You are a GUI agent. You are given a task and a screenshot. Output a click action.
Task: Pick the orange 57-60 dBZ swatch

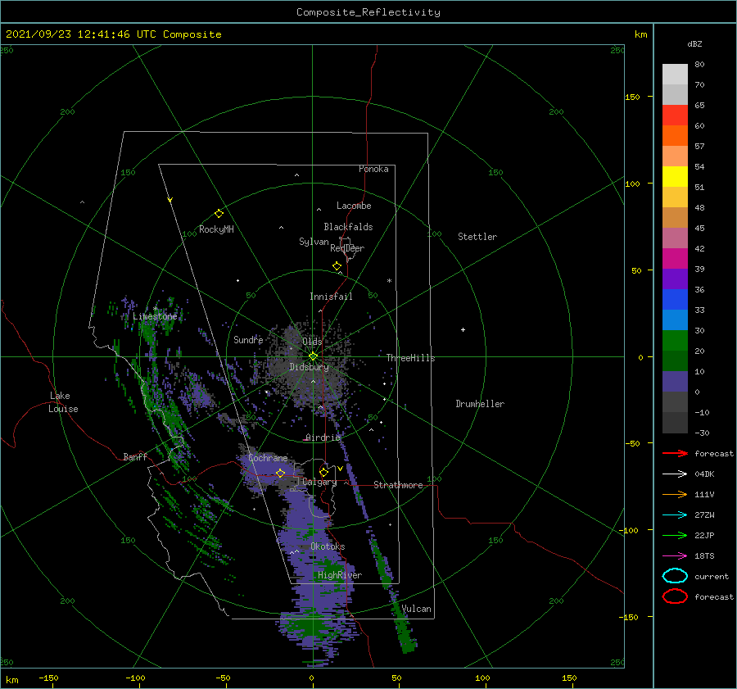675,136
